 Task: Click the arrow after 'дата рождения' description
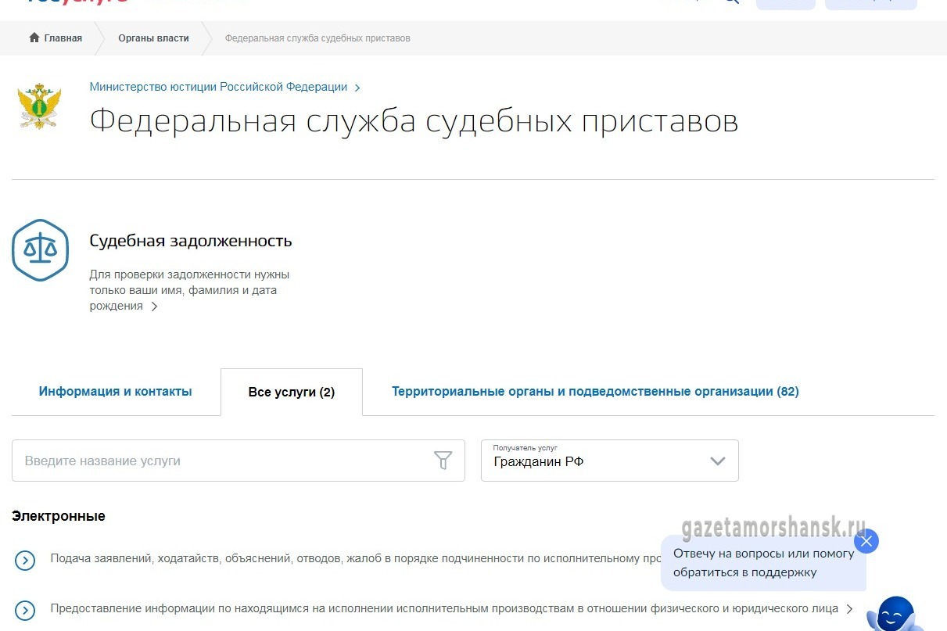click(154, 307)
